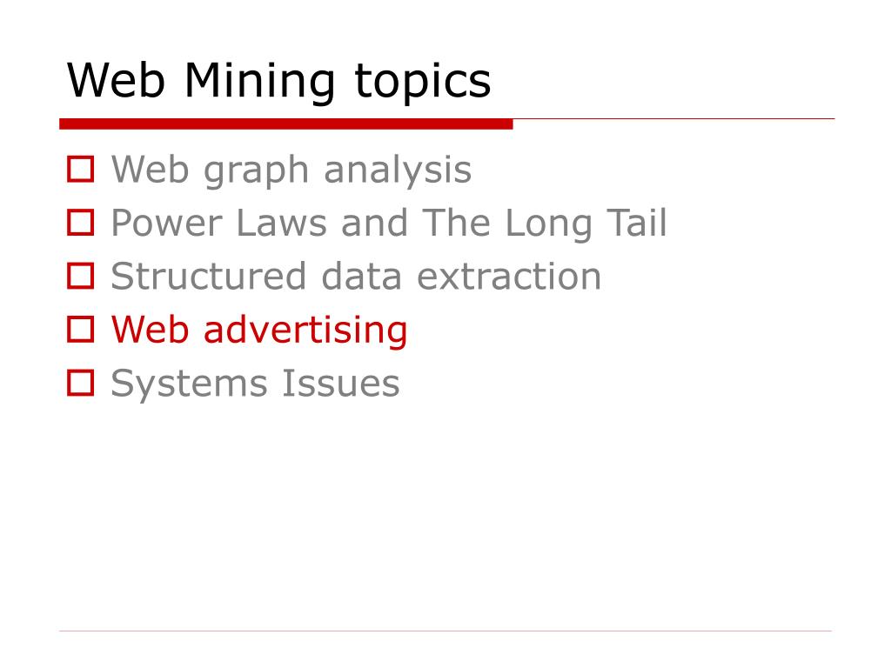Click the faint footer line at slide bottom
The height and width of the screenshot is (668, 891).
pos(445,631)
